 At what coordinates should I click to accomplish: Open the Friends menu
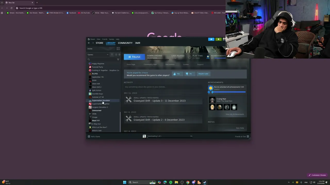coord(105,39)
